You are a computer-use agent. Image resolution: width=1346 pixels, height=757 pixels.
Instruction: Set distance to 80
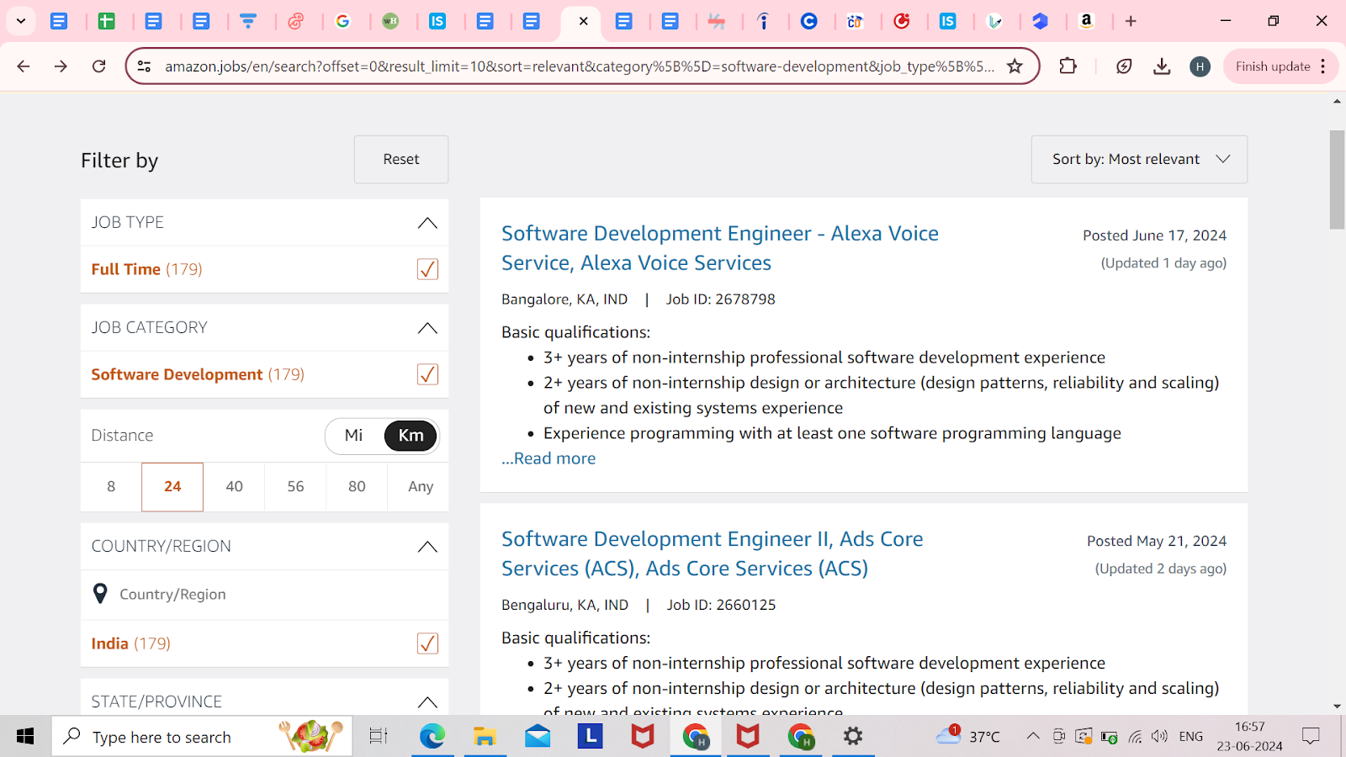(357, 487)
